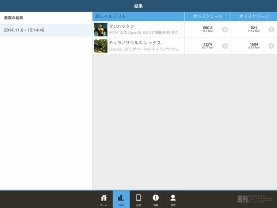
Task: Click the Manhattan test thumbnail
Action: [101, 30]
